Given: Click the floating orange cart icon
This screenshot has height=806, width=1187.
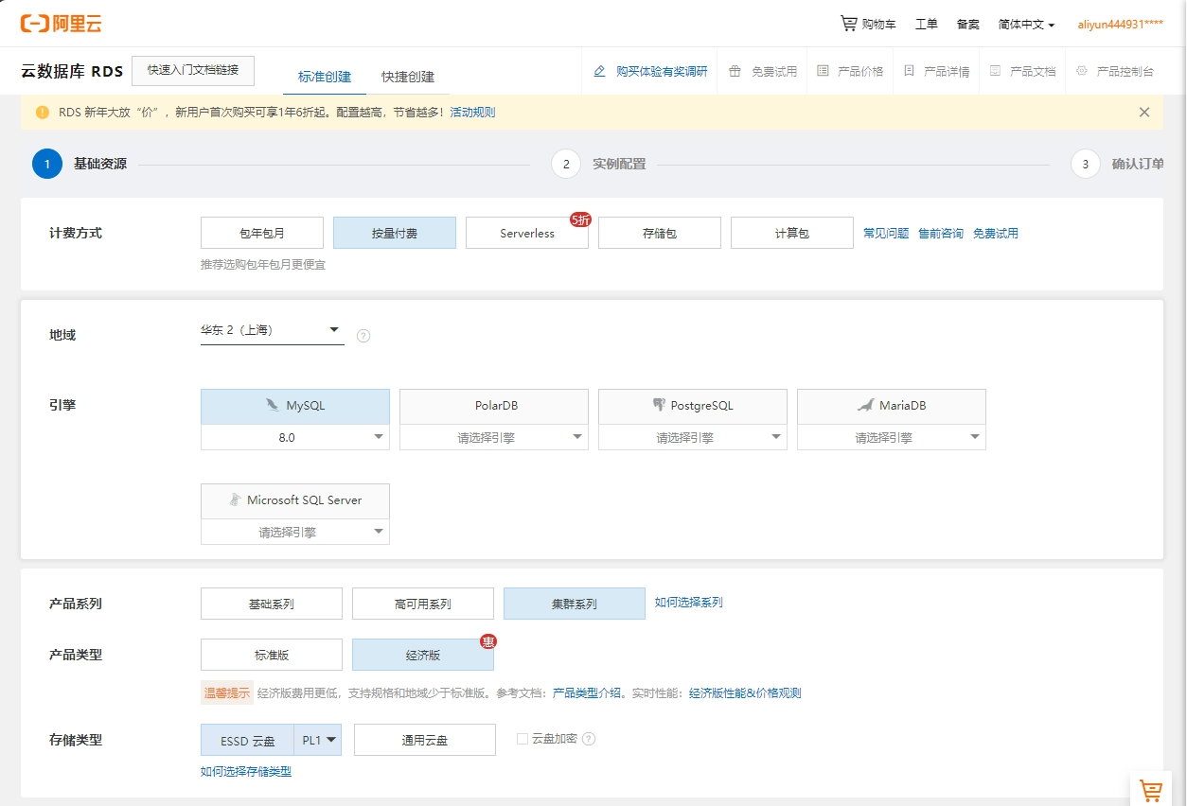Looking at the screenshot, I should (x=1150, y=791).
